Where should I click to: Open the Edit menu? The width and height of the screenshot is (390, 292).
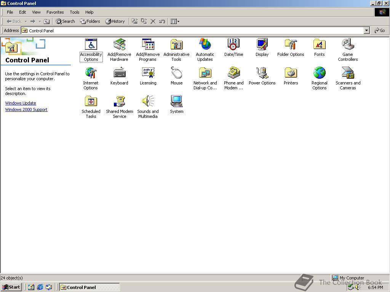tap(22, 12)
